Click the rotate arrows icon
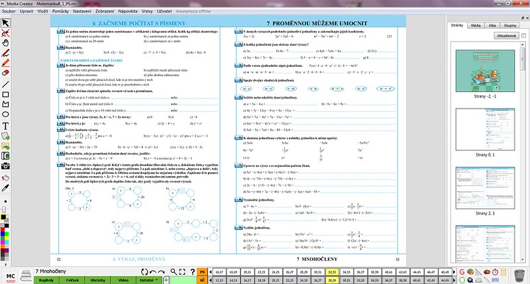This screenshot has height=284, width=530. [x=144, y=271]
